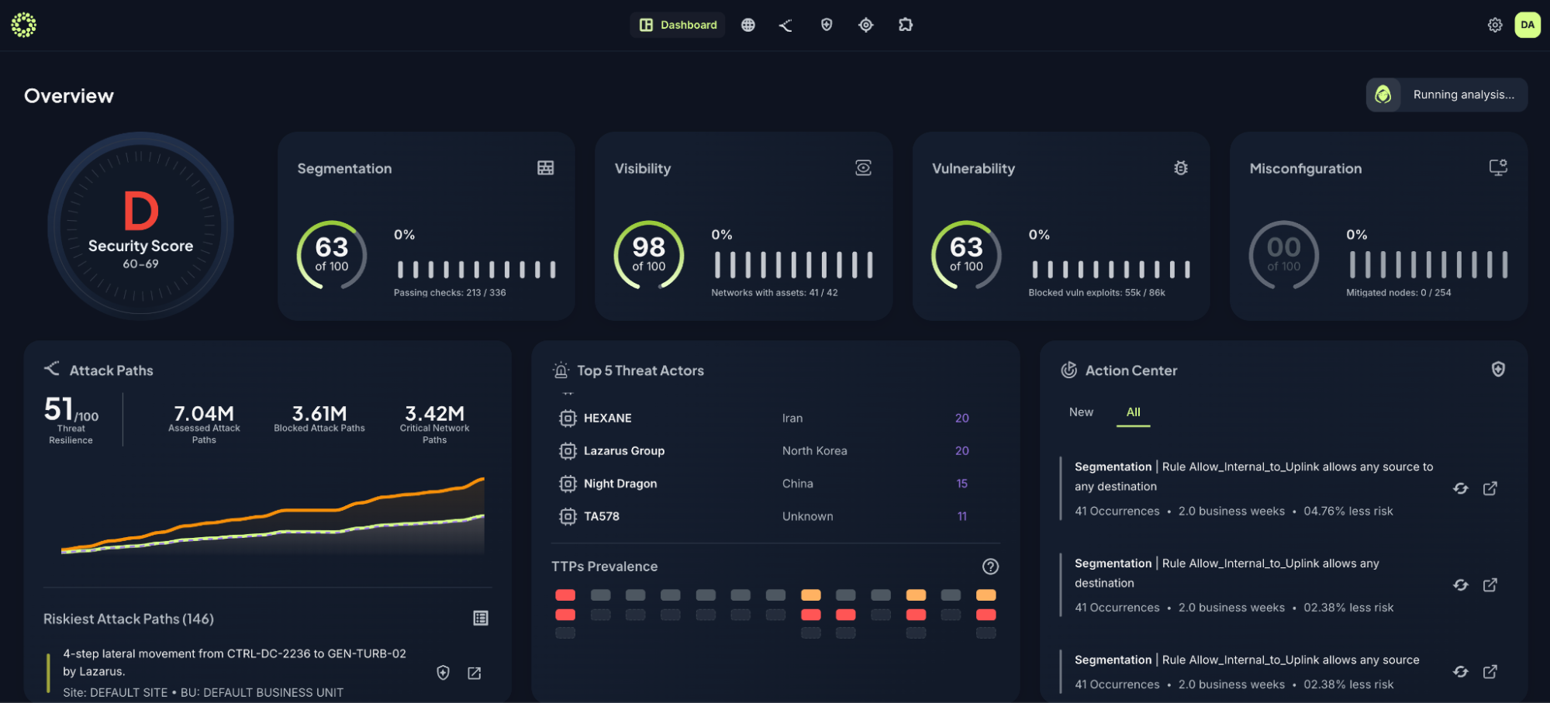The height and width of the screenshot is (703, 1550).
Task: Select the attack paths icon in top navigation
Action: tap(785, 25)
